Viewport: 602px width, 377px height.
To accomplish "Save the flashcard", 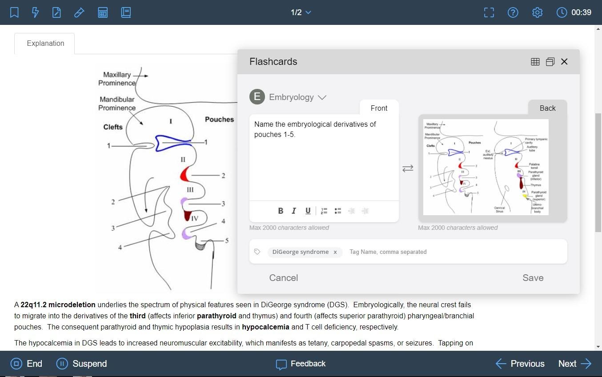I will (x=533, y=277).
